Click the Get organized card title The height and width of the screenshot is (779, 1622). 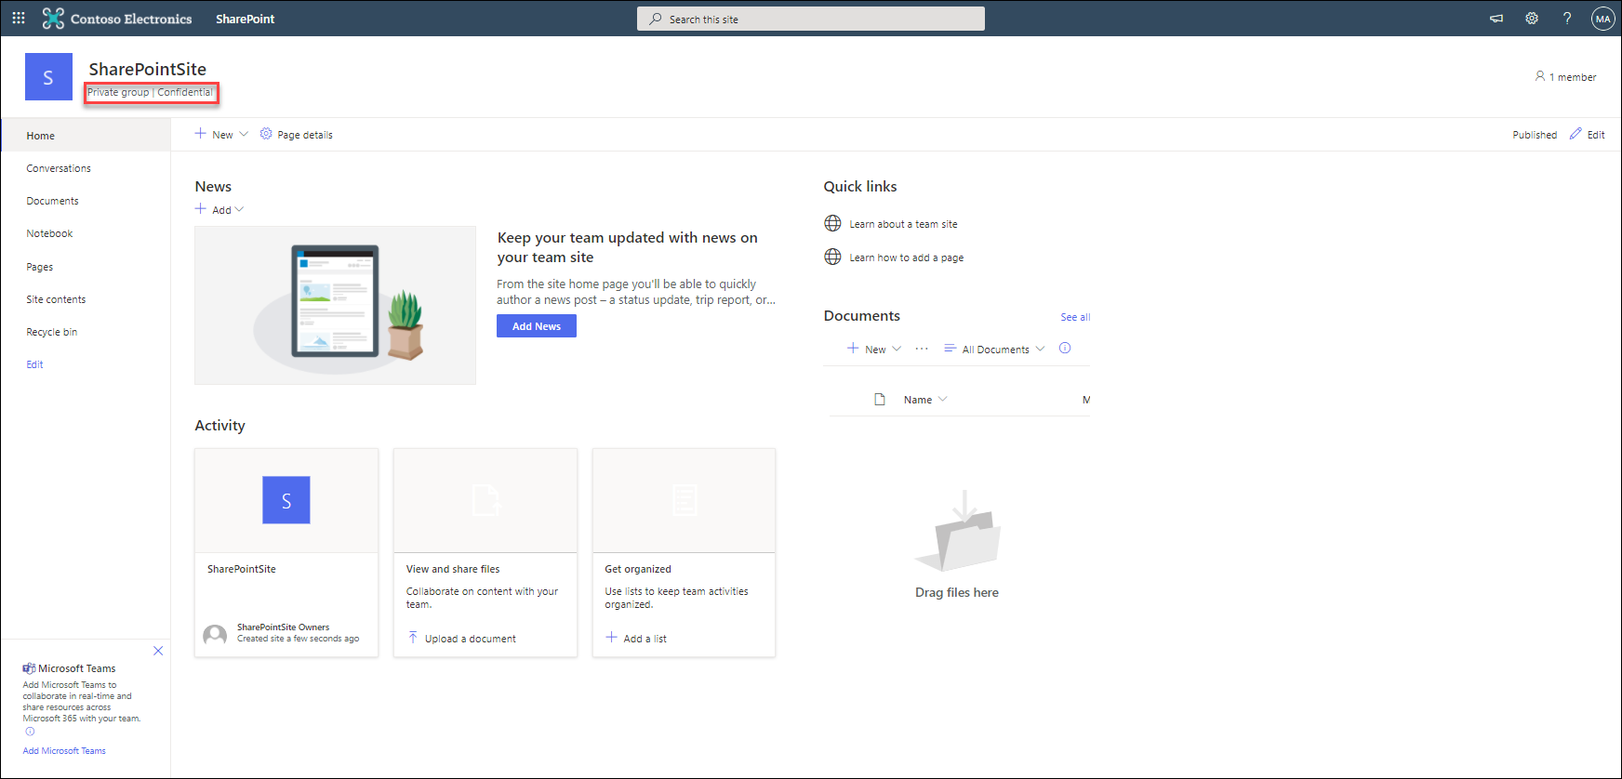(638, 569)
